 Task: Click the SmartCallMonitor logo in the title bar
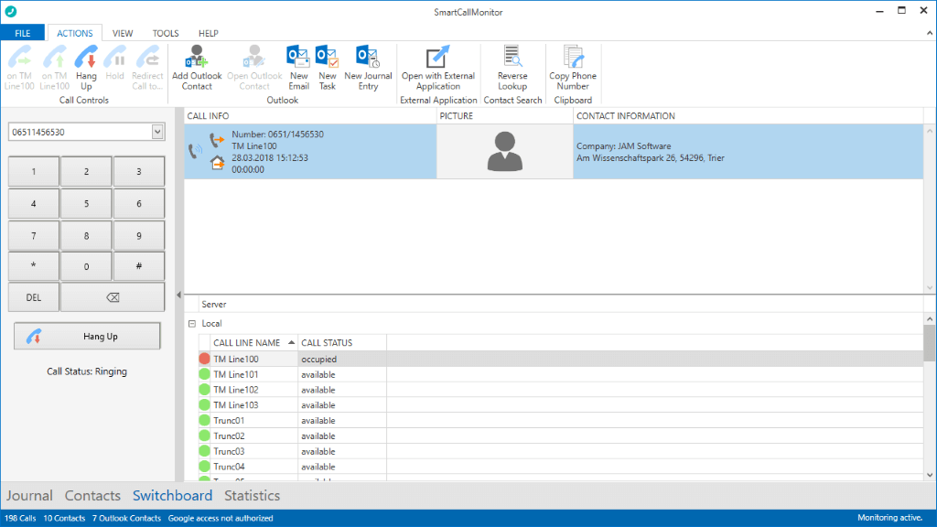pos(11,11)
